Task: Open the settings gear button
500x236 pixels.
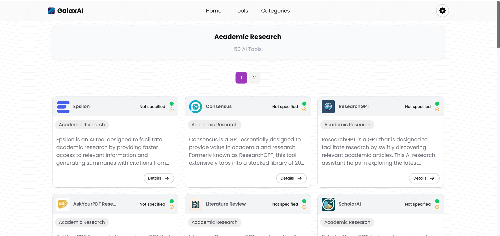Action: pyautogui.click(x=442, y=11)
